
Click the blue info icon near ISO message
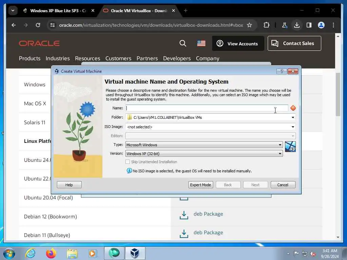click(x=129, y=171)
